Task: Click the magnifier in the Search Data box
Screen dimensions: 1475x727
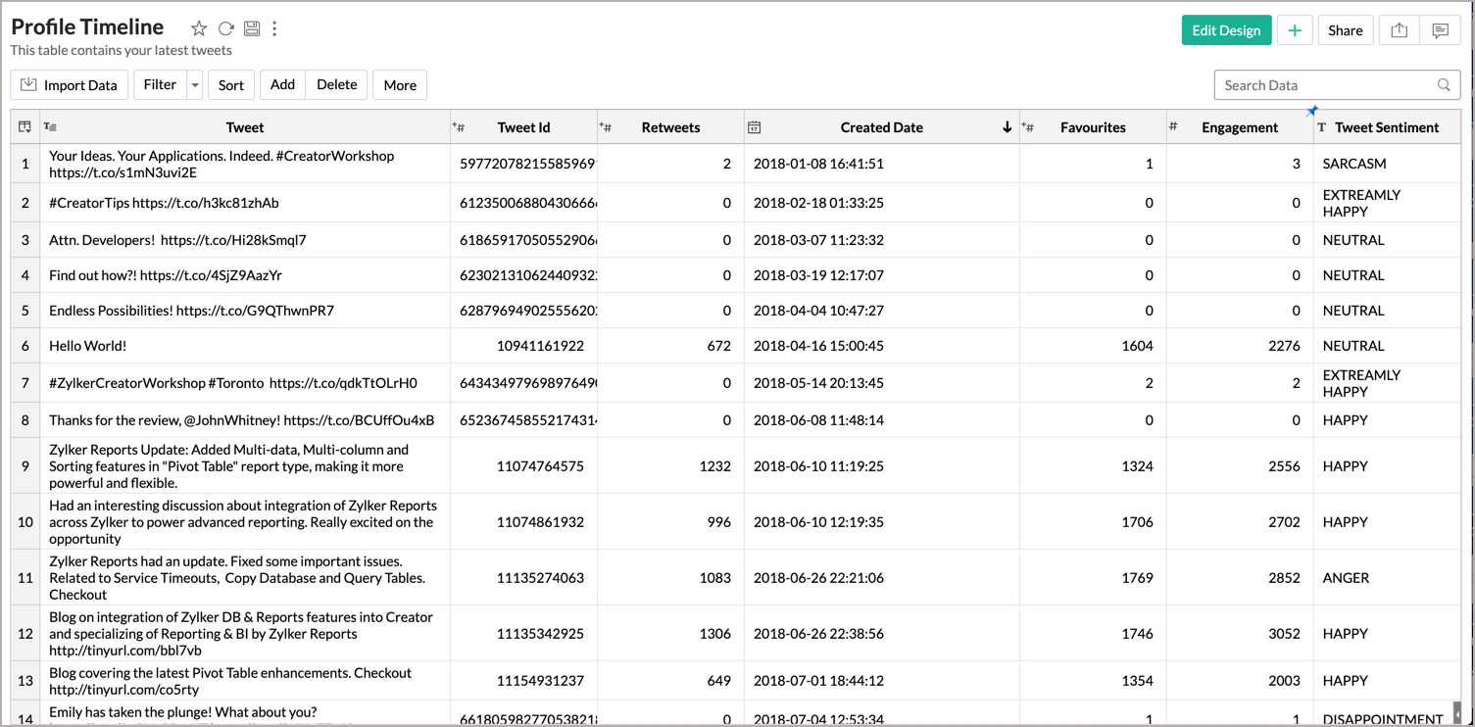Action: (1443, 85)
